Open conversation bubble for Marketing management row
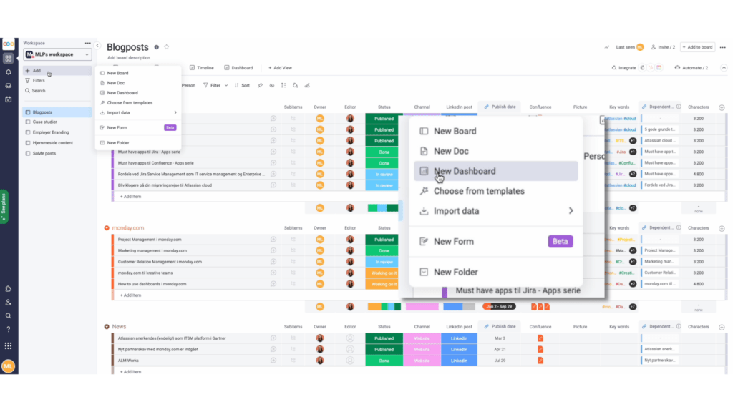 (x=273, y=251)
